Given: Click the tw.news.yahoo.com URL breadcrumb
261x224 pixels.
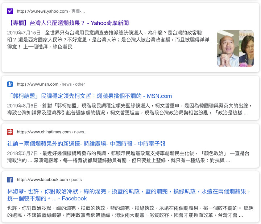Looking at the screenshot, I should 51,11.
